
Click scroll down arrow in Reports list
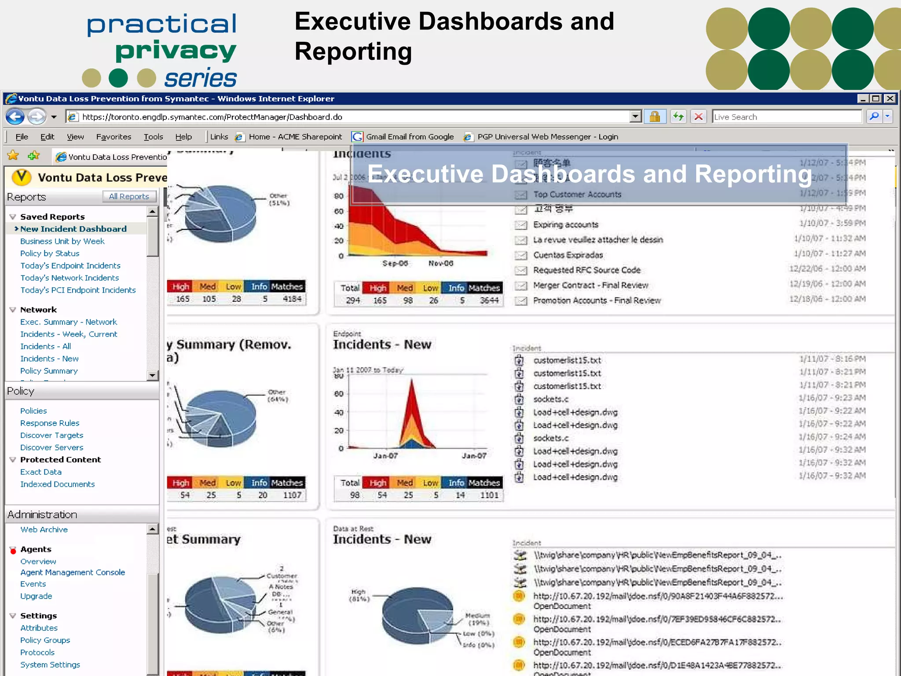(x=153, y=375)
